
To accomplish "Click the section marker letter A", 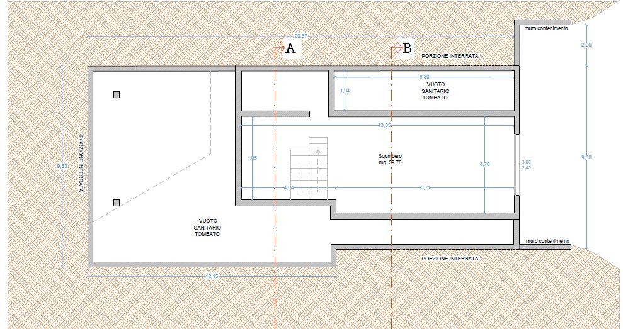I will click(291, 48).
